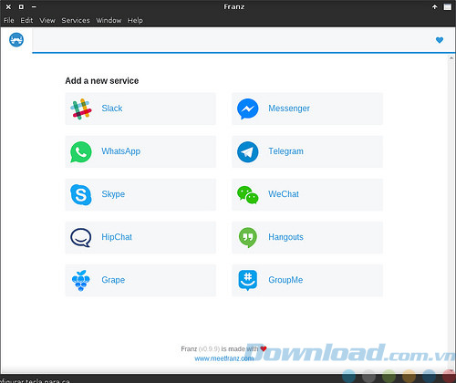Click the blue heart icon top right
Screen dimensions: 456x383
pos(440,40)
